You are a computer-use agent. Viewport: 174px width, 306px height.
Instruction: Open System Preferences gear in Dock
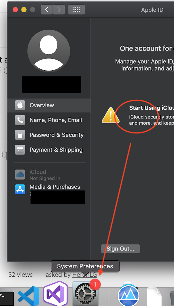tap(86, 294)
